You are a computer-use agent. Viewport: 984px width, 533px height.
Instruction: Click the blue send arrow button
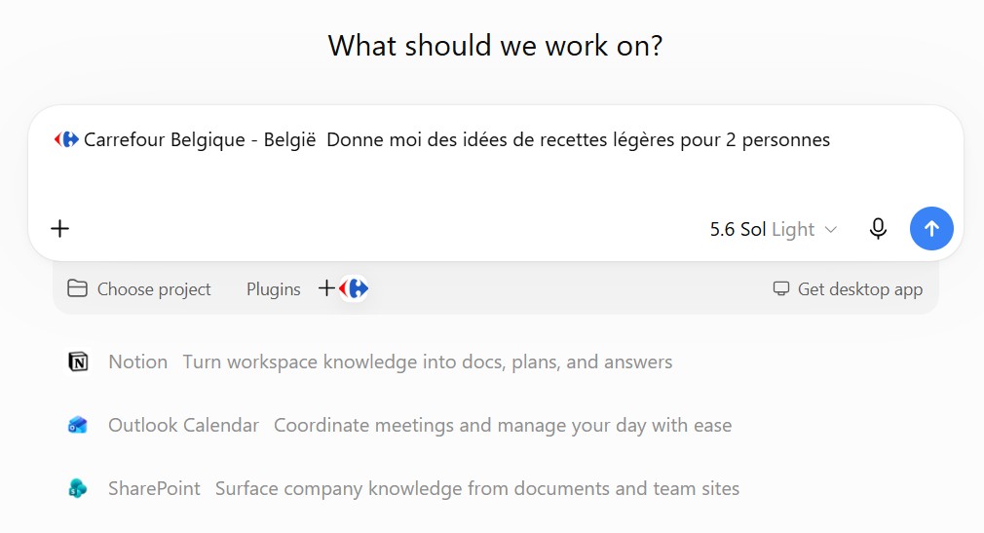click(931, 229)
